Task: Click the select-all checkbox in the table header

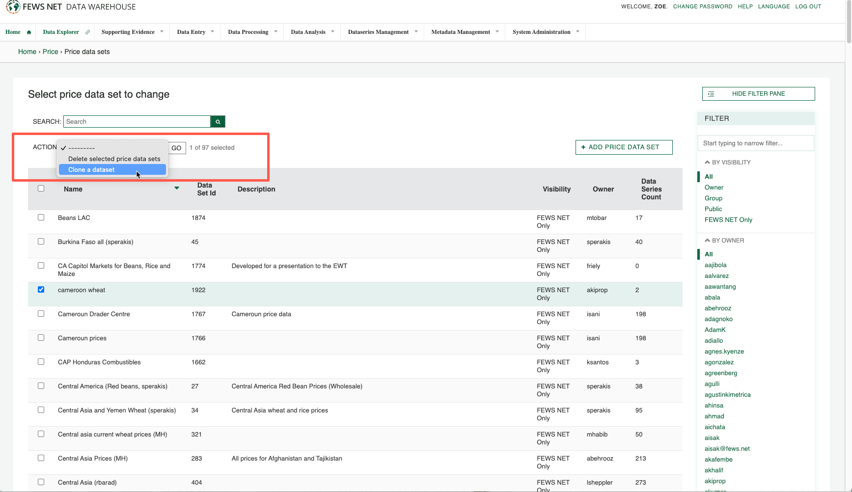Action: 41,188
